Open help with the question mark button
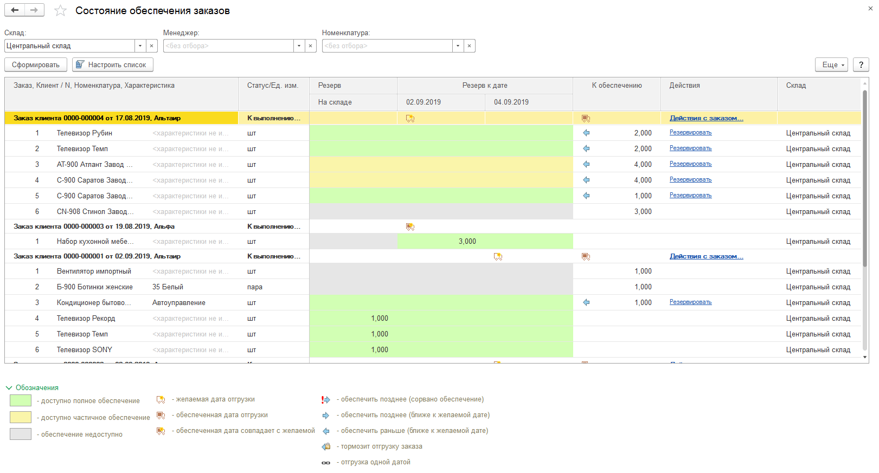 [x=861, y=65]
